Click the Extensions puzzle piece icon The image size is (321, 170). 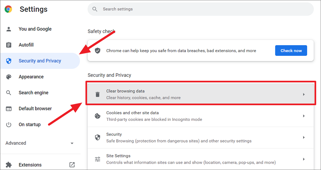tap(9, 165)
